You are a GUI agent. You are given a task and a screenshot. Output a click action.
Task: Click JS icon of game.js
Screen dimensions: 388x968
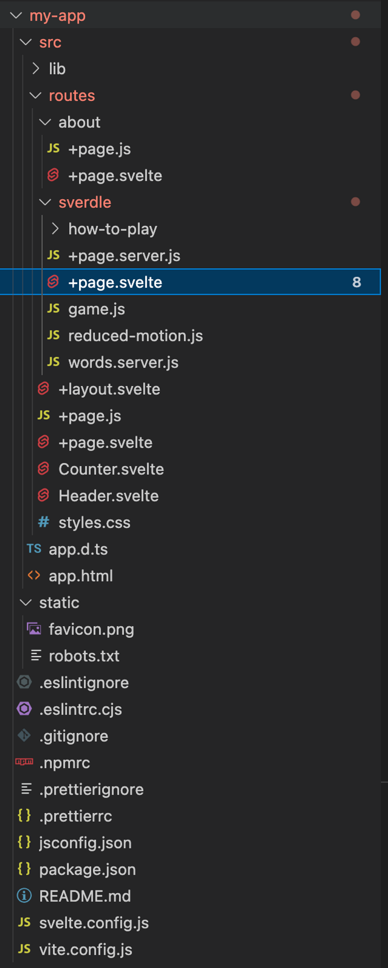[53, 309]
